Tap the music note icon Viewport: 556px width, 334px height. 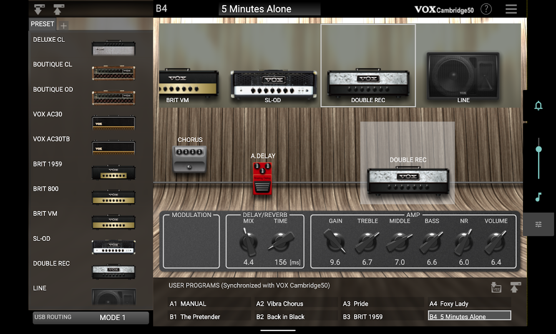[x=538, y=197]
